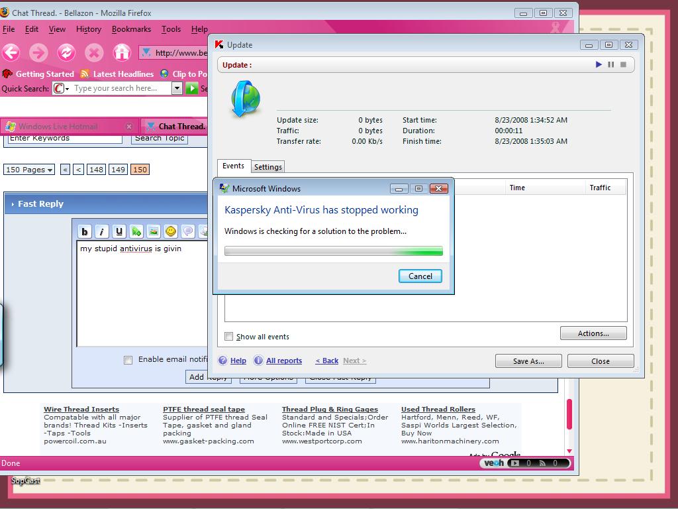Open the 150 Pages dropdown

[x=29, y=170]
